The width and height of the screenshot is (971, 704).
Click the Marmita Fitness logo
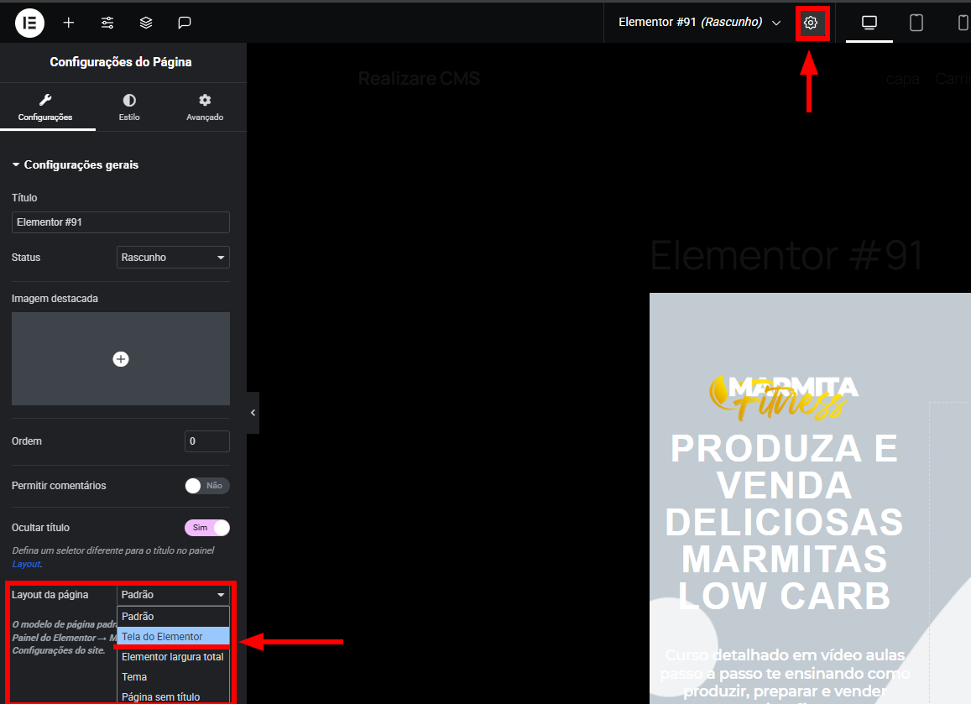click(784, 398)
